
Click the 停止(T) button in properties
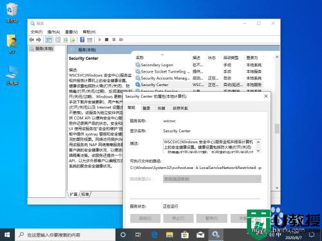[178, 219]
